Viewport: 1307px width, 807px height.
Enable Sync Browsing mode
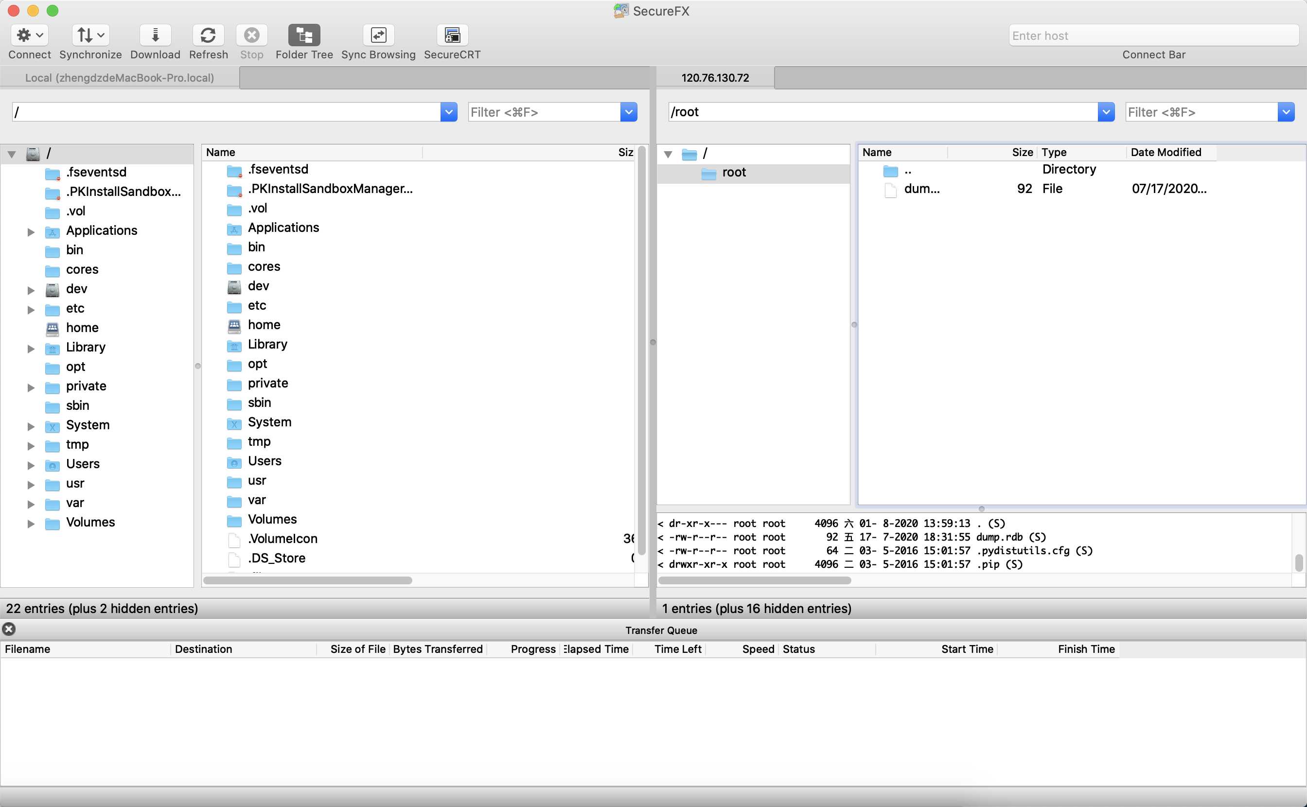[378, 35]
